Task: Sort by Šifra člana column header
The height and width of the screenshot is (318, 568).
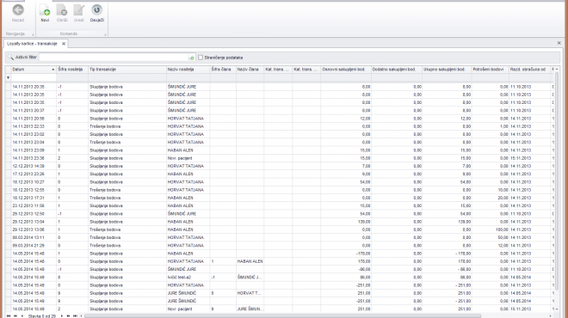Action: tap(223, 69)
